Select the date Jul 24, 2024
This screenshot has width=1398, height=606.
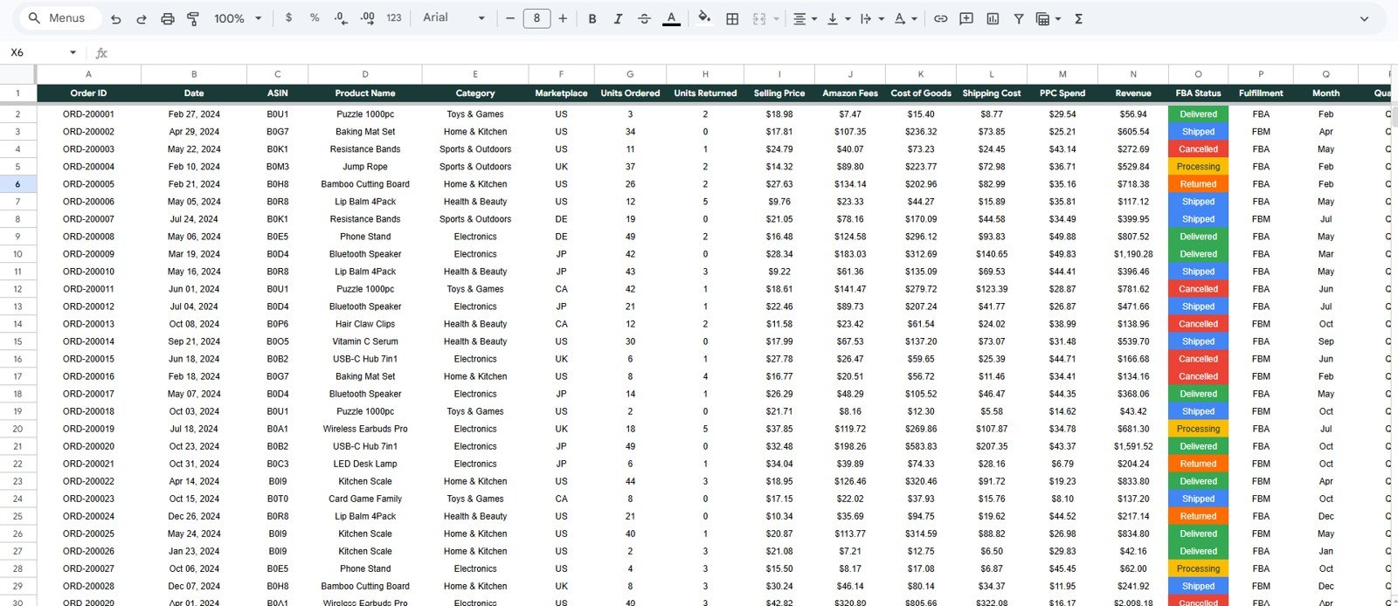point(194,219)
